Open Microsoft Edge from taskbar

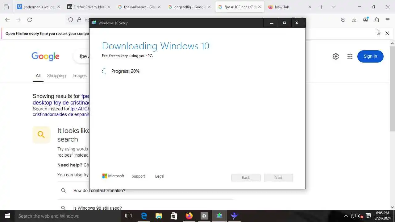tap(144, 216)
